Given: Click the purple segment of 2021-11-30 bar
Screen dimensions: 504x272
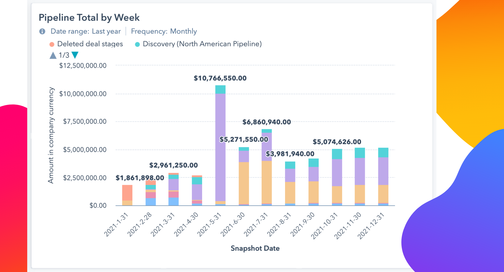Looking at the screenshot, I should point(360,171).
